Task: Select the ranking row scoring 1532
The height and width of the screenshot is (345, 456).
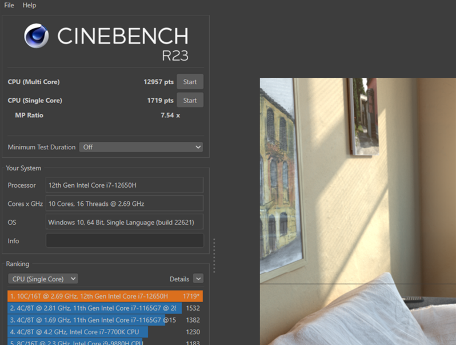Action: (x=105, y=308)
